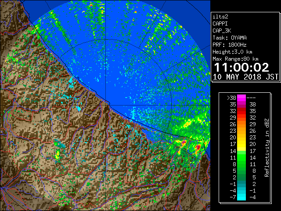The height and width of the screenshot is (211, 281).
Task: Click the 'Max Range:80 km' line
Action: (235, 59)
